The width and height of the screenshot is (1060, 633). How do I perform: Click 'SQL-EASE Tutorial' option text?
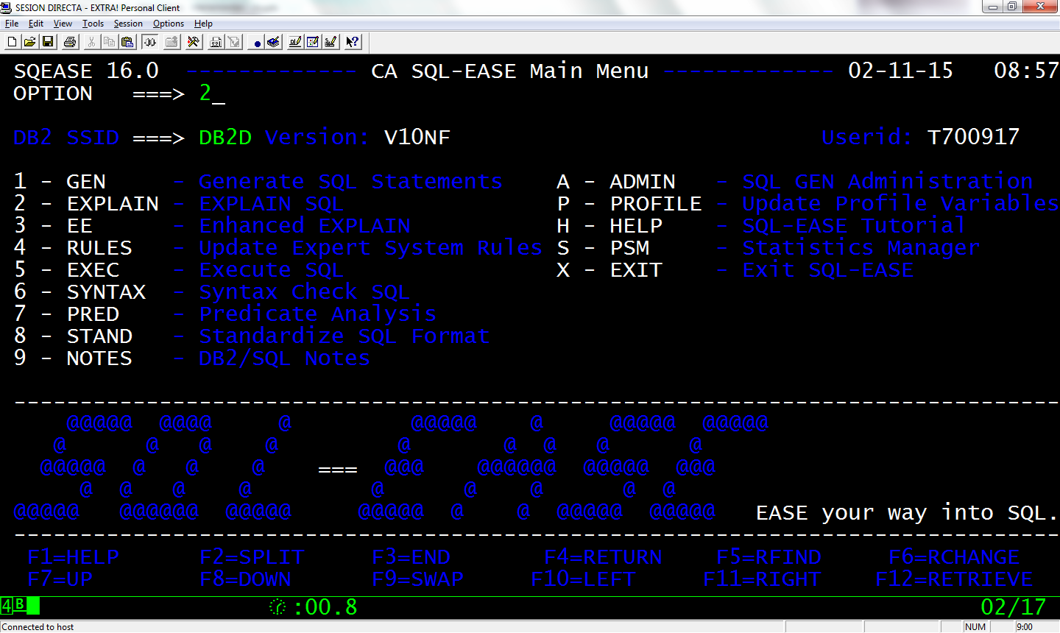coord(854,226)
